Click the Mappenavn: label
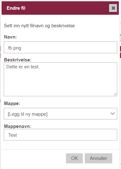 [x=18, y=126]
